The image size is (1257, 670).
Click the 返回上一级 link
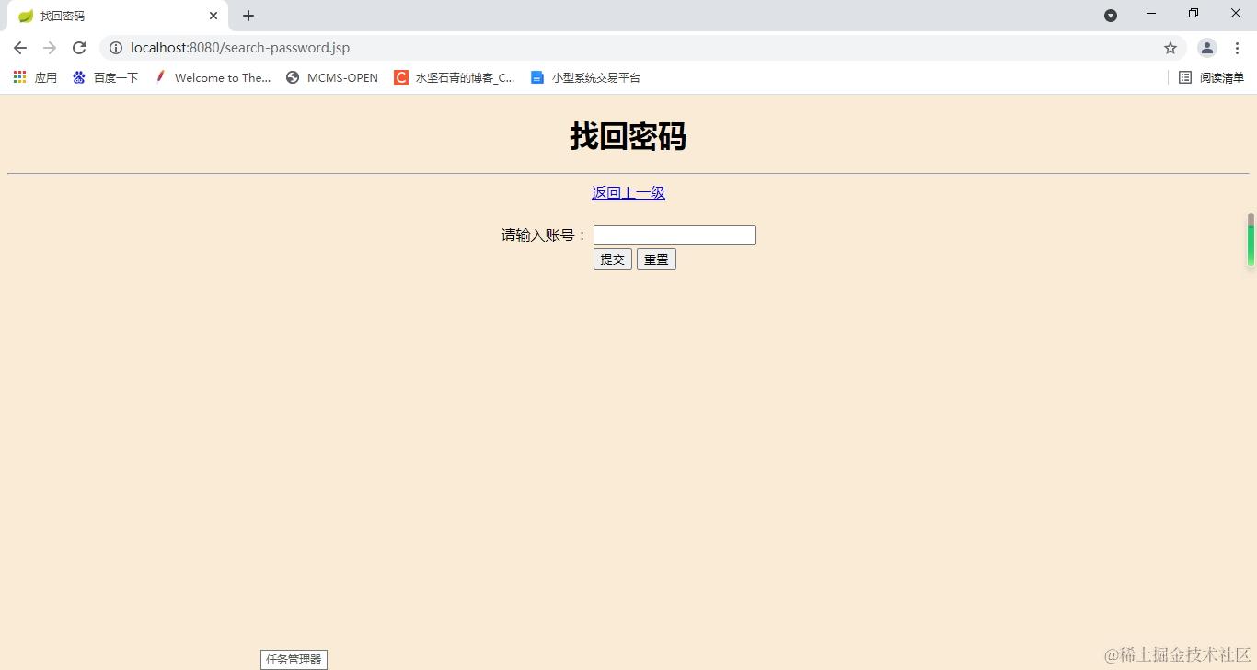coord(628,192)
